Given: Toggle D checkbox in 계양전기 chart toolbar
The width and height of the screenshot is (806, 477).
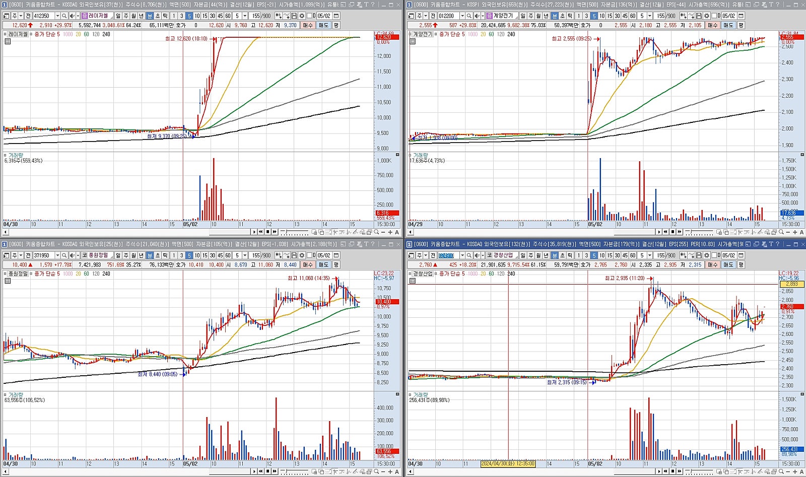Looking at the screenshot, I should pyautogui.click(x=714, y=16).
